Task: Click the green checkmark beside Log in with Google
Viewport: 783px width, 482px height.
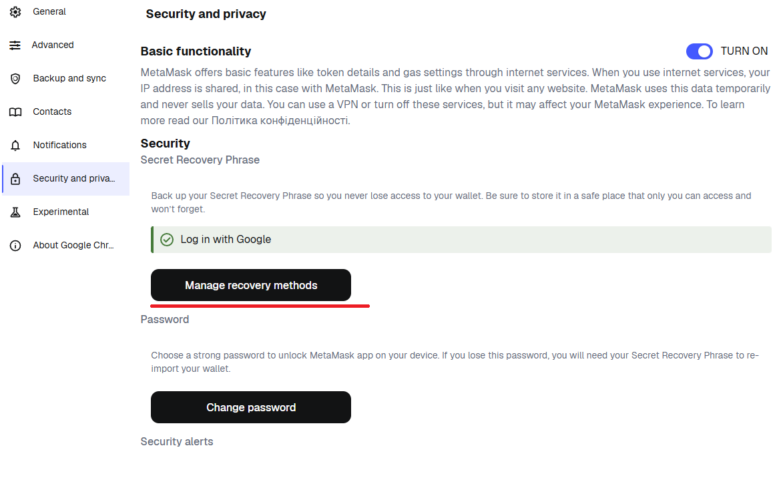Action: pos(168,240)
